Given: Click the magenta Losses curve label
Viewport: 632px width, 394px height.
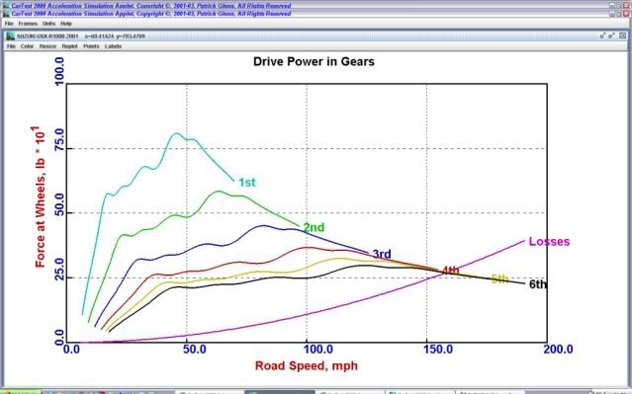Looking at the screenshot, I should pos(549,242).
